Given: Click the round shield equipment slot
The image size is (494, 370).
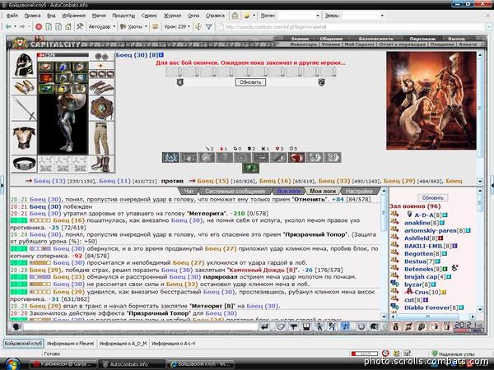Looking at the screenshot, I should [x=102, y=109].
